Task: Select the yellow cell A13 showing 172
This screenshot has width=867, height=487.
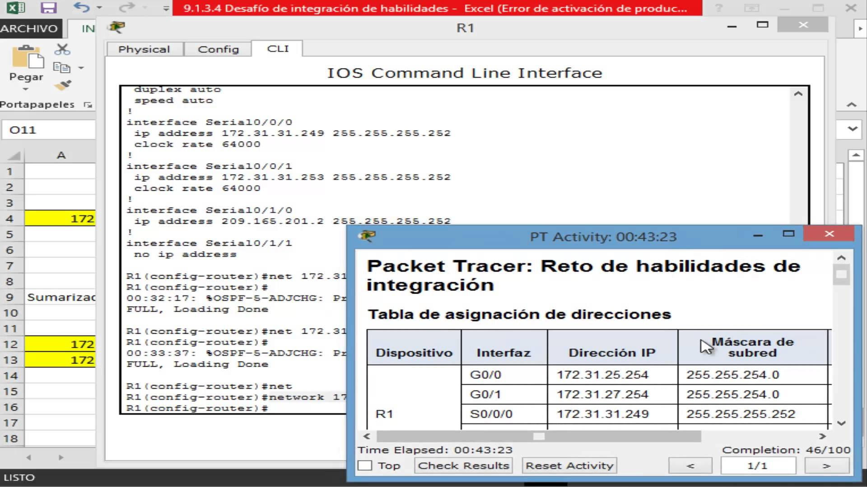Action: point(60,360)
